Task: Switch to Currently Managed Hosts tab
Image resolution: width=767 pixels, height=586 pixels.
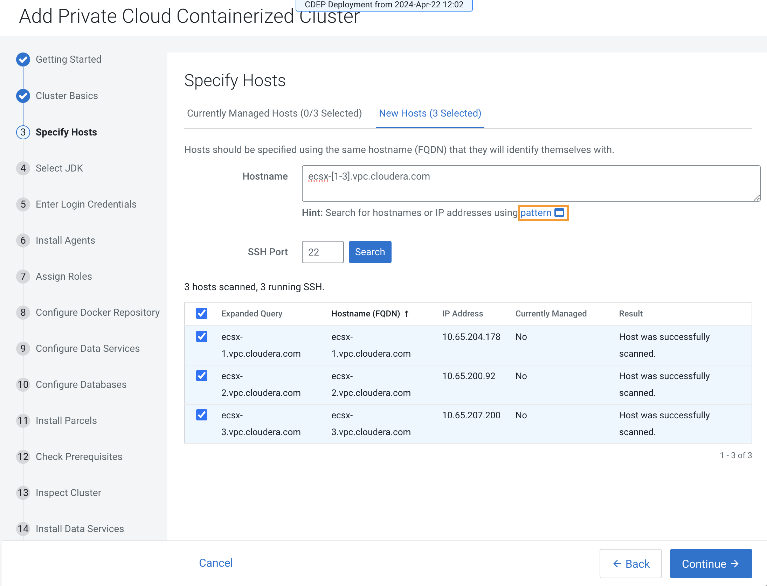Action: pos(275,113)
